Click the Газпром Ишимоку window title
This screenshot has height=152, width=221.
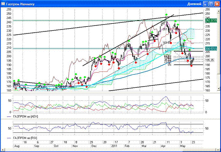(20, 4)
